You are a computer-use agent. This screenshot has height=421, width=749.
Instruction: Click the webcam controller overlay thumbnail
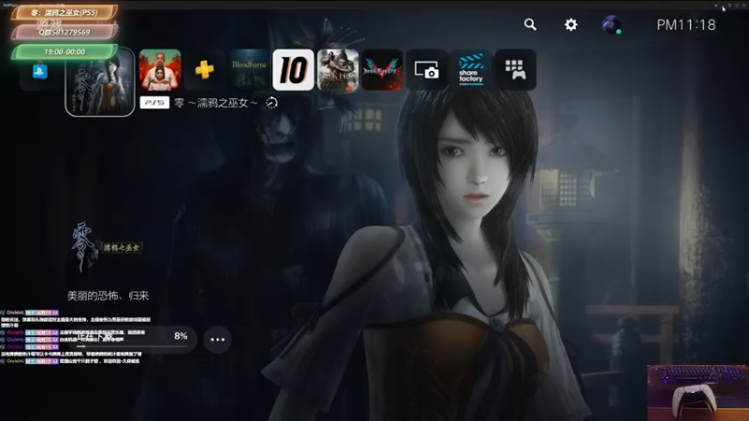[x=698, y=393]
